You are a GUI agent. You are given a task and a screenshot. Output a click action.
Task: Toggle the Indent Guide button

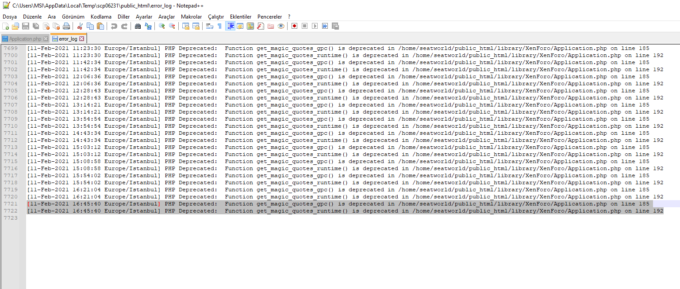click(x=230, y=26)
